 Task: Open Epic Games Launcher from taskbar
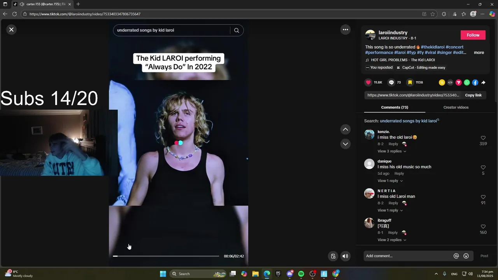[x=278, y=274]
